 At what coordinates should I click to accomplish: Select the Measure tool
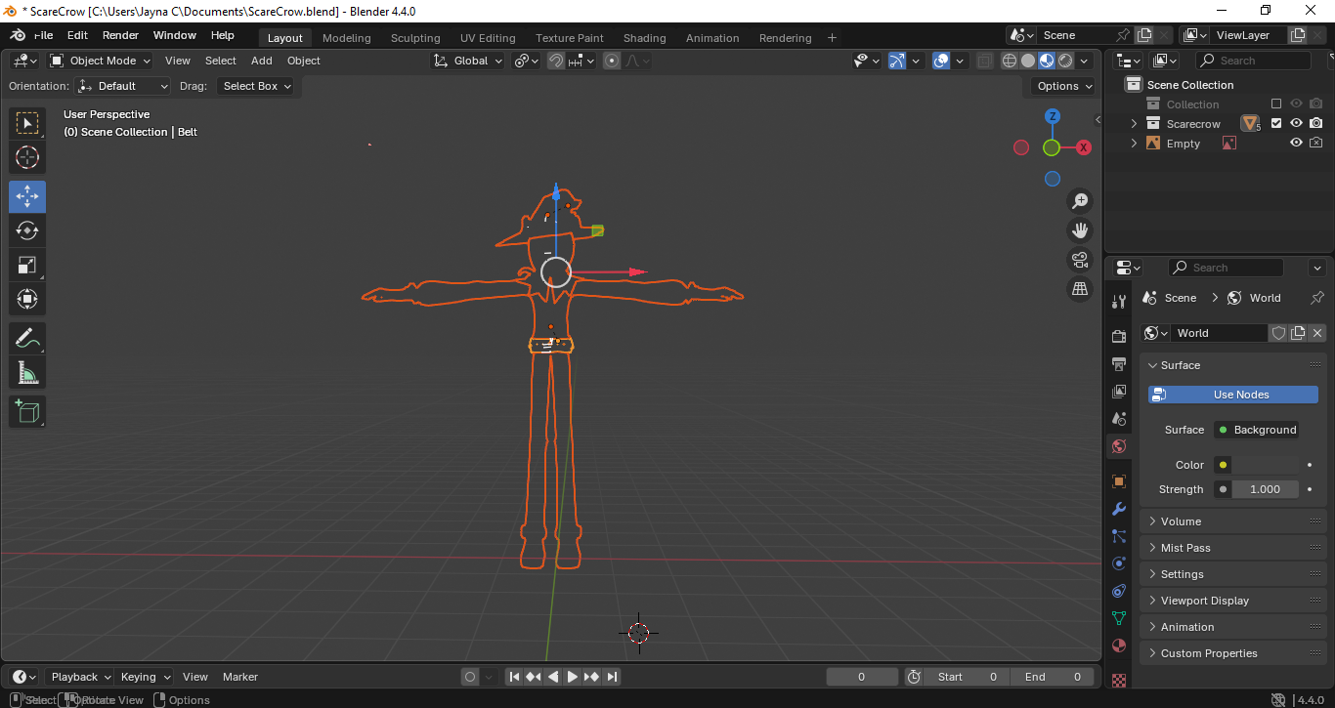pyautogui.click(x=27, y=373)
